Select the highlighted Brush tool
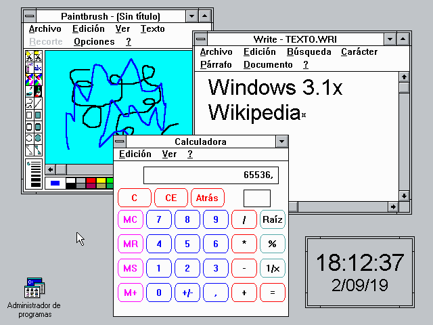Screen dimensions: 433x325 pyautogui.click(x=38, y=91)
